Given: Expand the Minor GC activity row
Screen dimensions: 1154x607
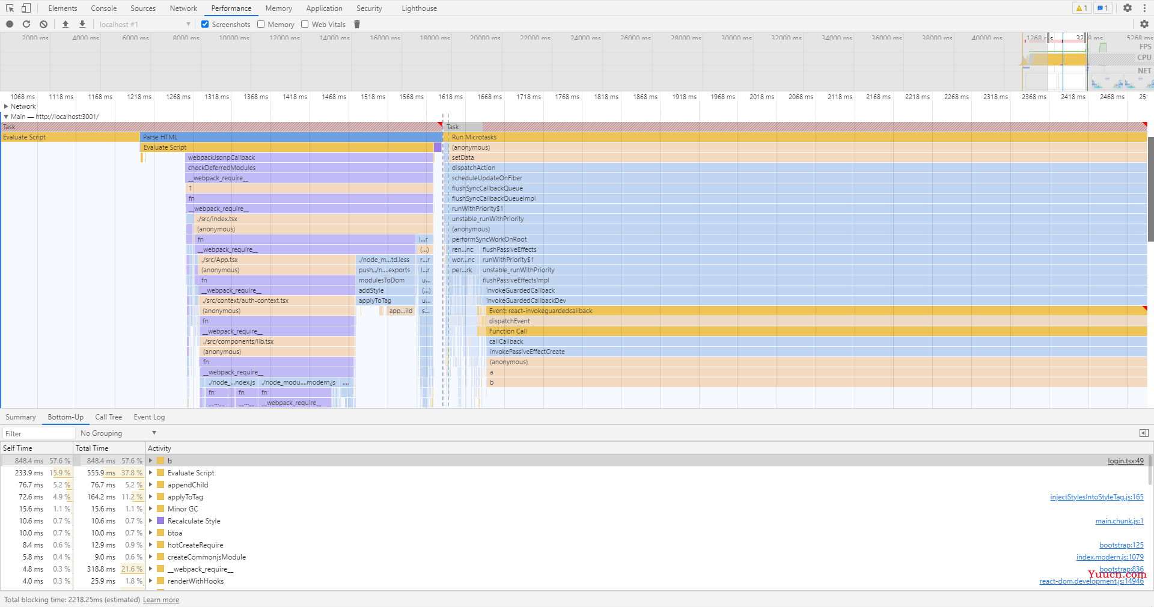Looking at the screenshot, I should tap(151, 509).
